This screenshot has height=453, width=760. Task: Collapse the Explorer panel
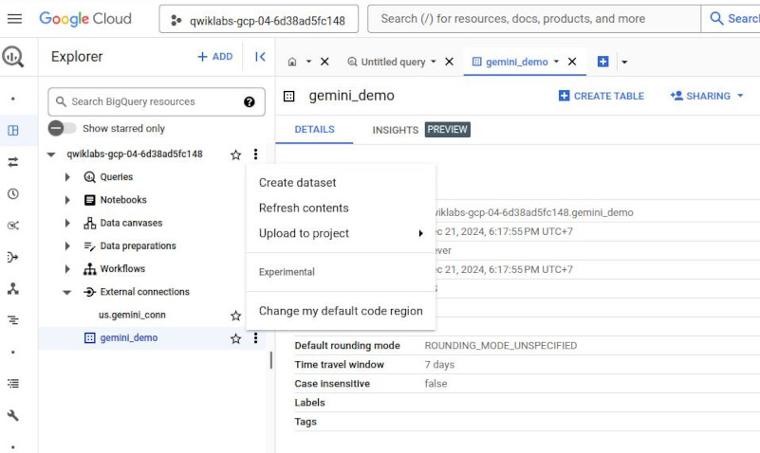coord(260,57)
